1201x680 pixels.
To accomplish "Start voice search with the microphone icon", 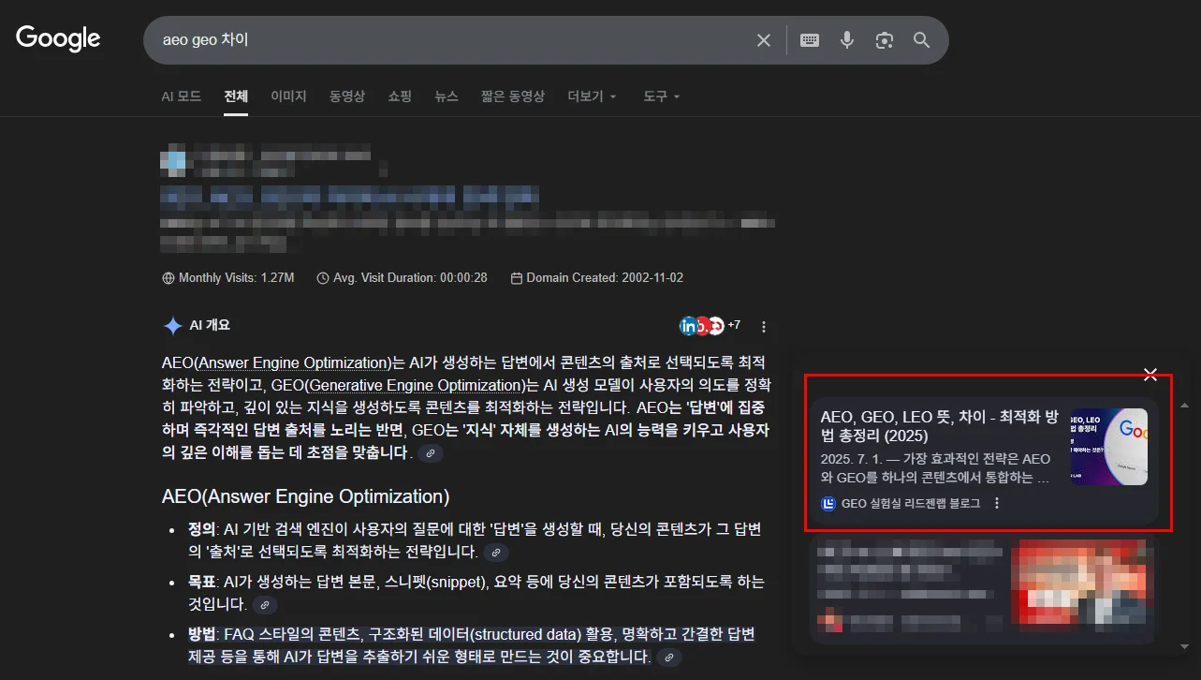I will point(846,40).
